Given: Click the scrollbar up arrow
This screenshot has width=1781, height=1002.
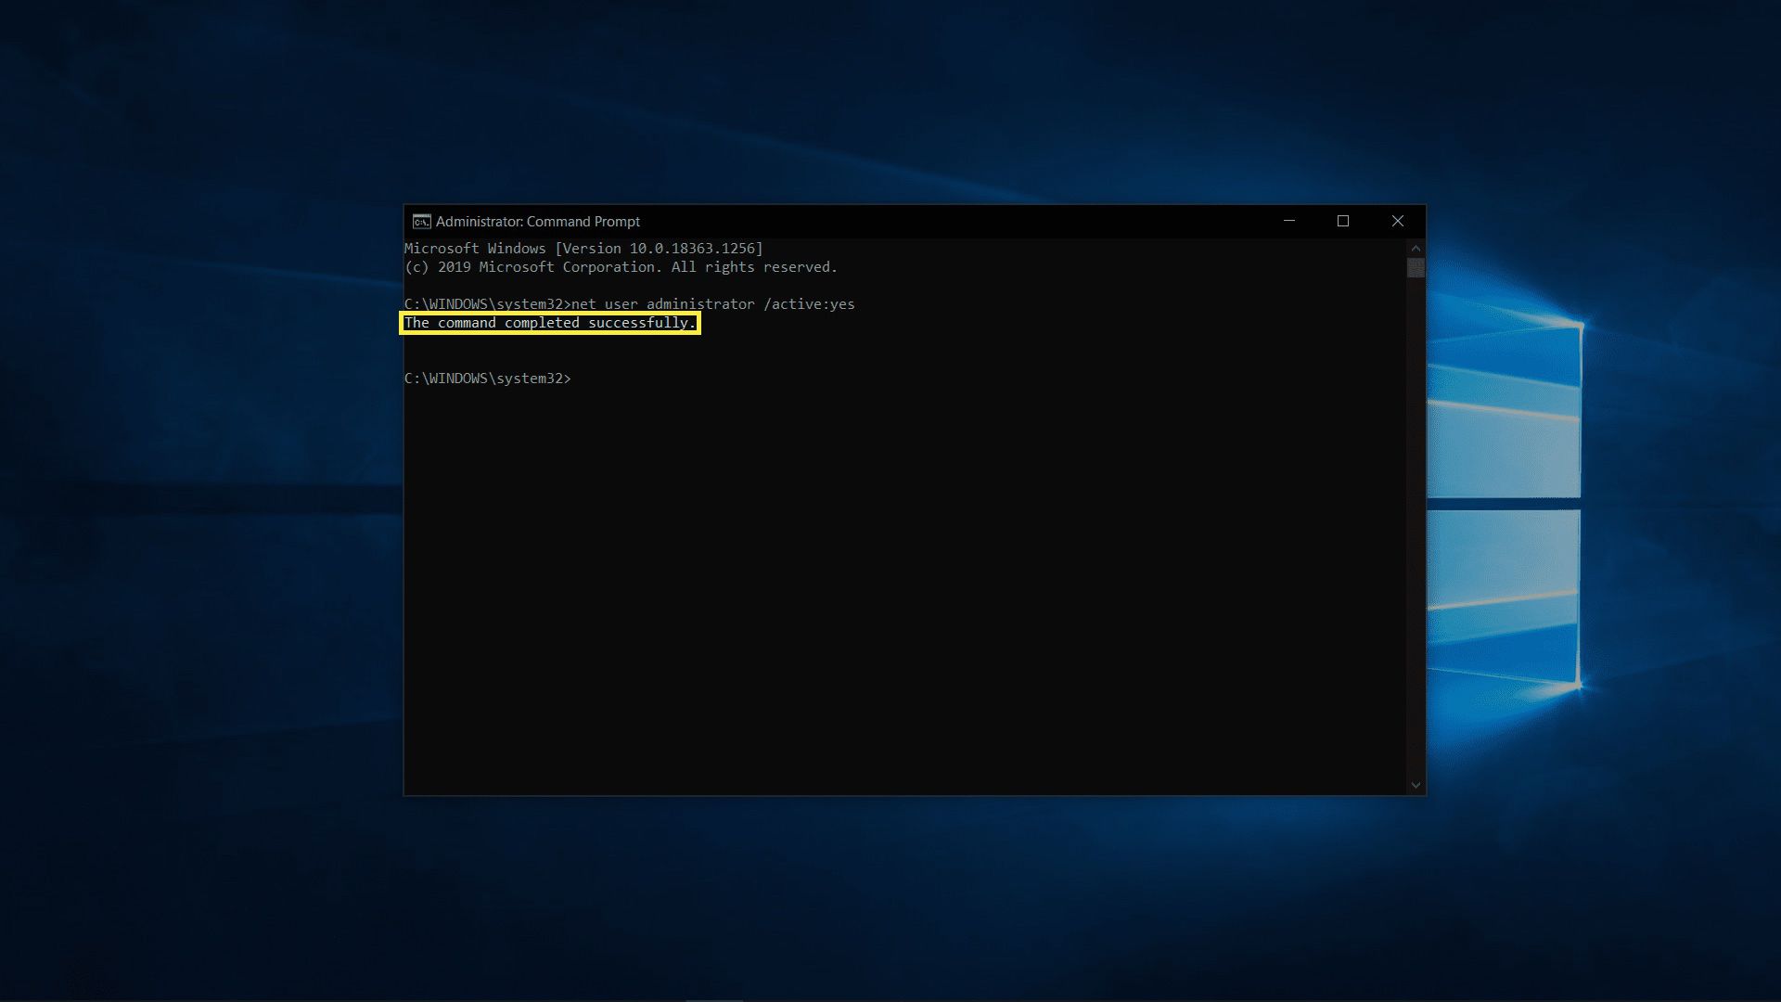Looking at the screenshot, I should click(x=1416, y=249).
